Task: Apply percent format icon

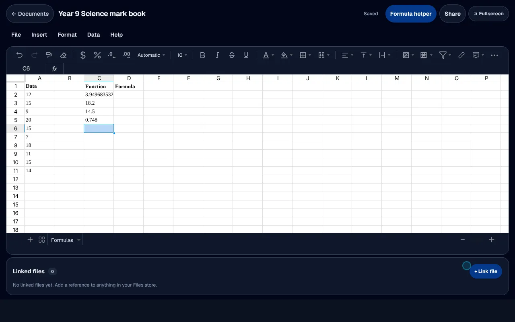Action: pos(97,55)
